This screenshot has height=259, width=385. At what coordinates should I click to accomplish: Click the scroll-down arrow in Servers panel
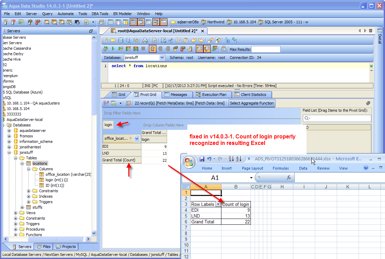click(94, 233)
